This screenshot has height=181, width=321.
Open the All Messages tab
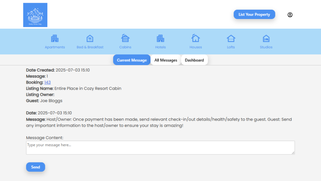[166, 60]
